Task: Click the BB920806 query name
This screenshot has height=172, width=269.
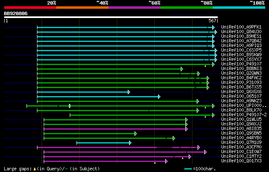Action: click(16, 13)
